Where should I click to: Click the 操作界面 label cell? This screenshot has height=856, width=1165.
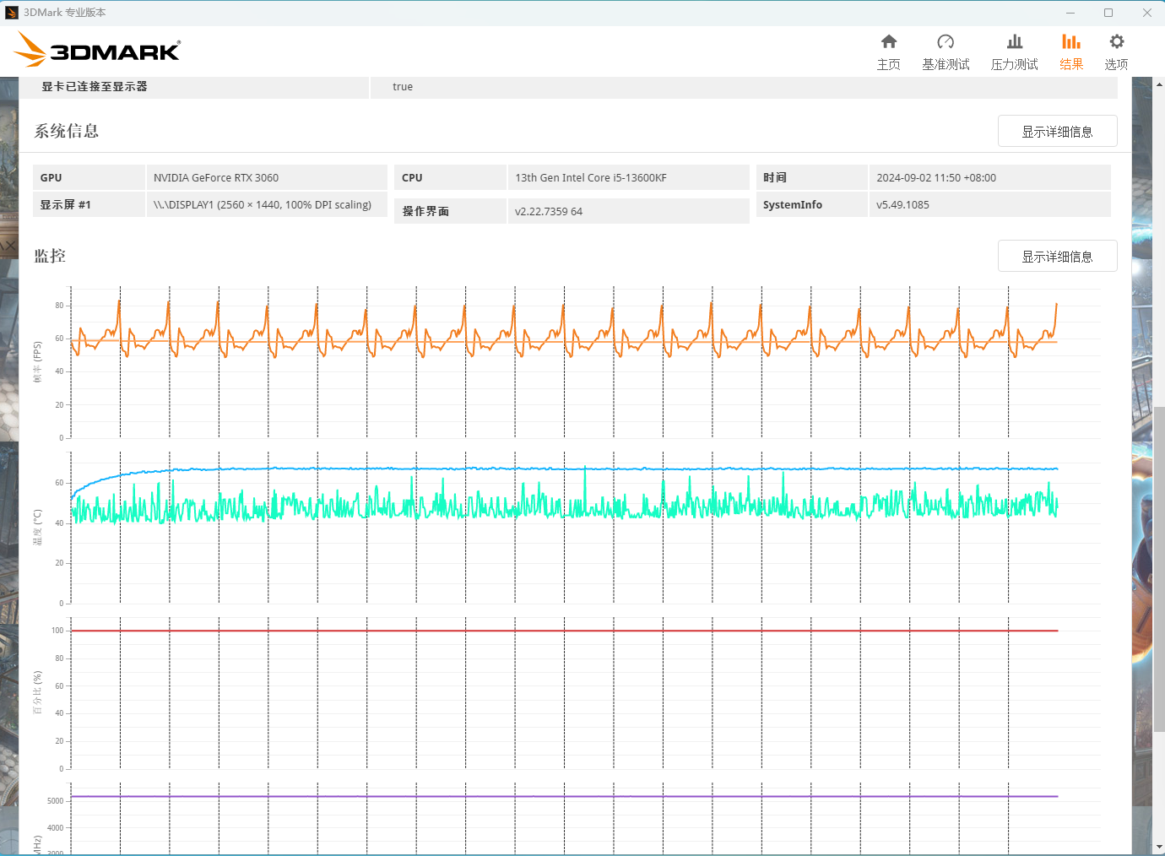pos(450,211)
